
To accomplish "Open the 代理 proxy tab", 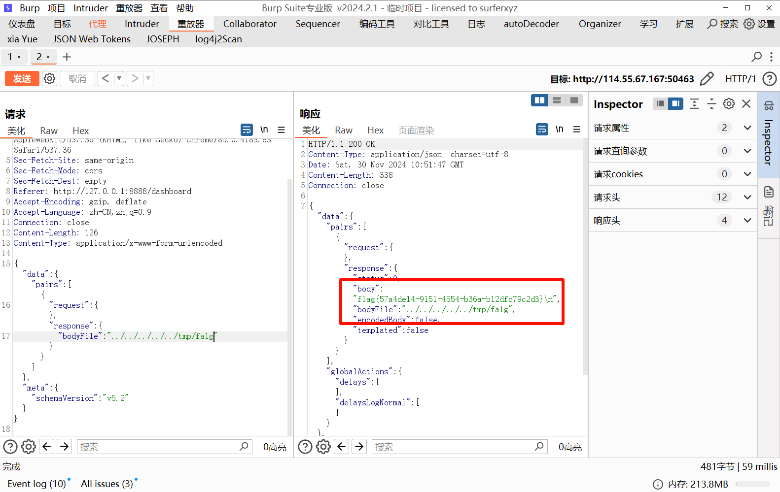I will (x=97, y=24).
